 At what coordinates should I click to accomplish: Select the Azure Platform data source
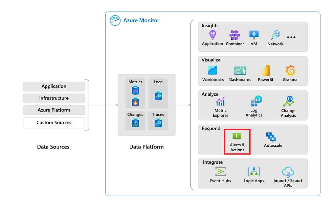pyautogui.click(x=54, y=110)
